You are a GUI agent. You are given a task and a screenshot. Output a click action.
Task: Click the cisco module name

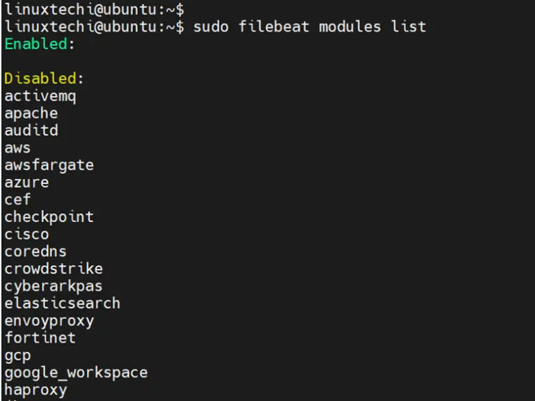[x=26, y=234]
